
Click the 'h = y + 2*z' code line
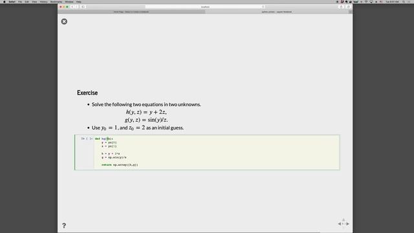point(111,153)
